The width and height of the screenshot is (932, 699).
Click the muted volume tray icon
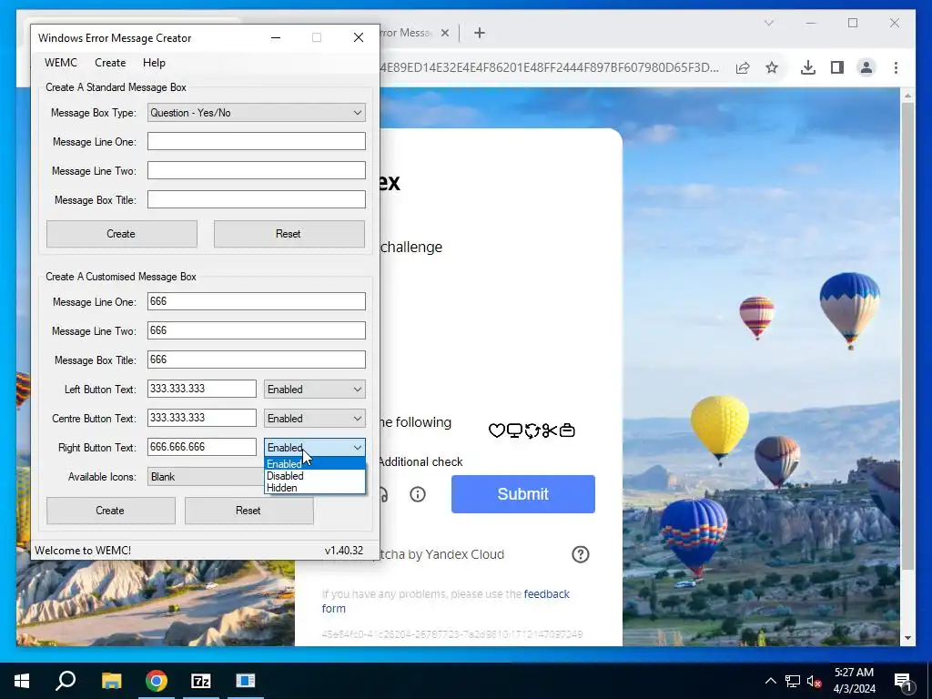pos(814,681)
